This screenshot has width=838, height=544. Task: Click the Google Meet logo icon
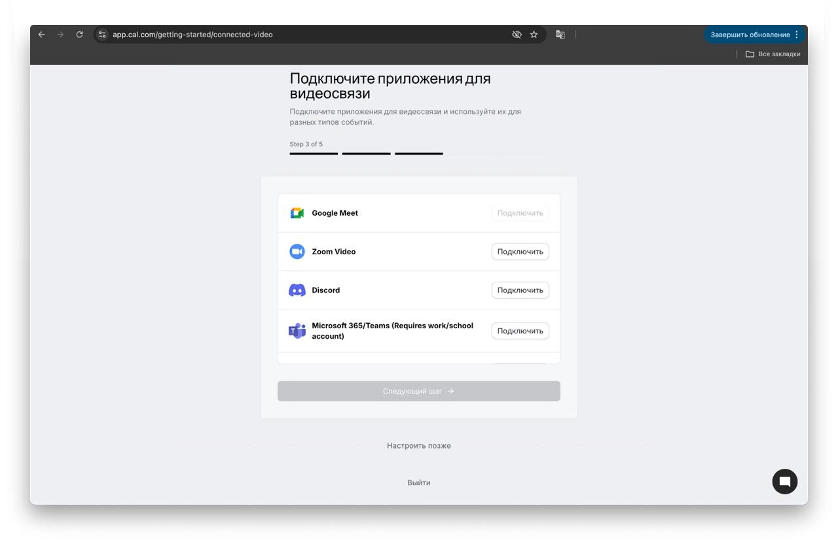click(x=297, y=213)
